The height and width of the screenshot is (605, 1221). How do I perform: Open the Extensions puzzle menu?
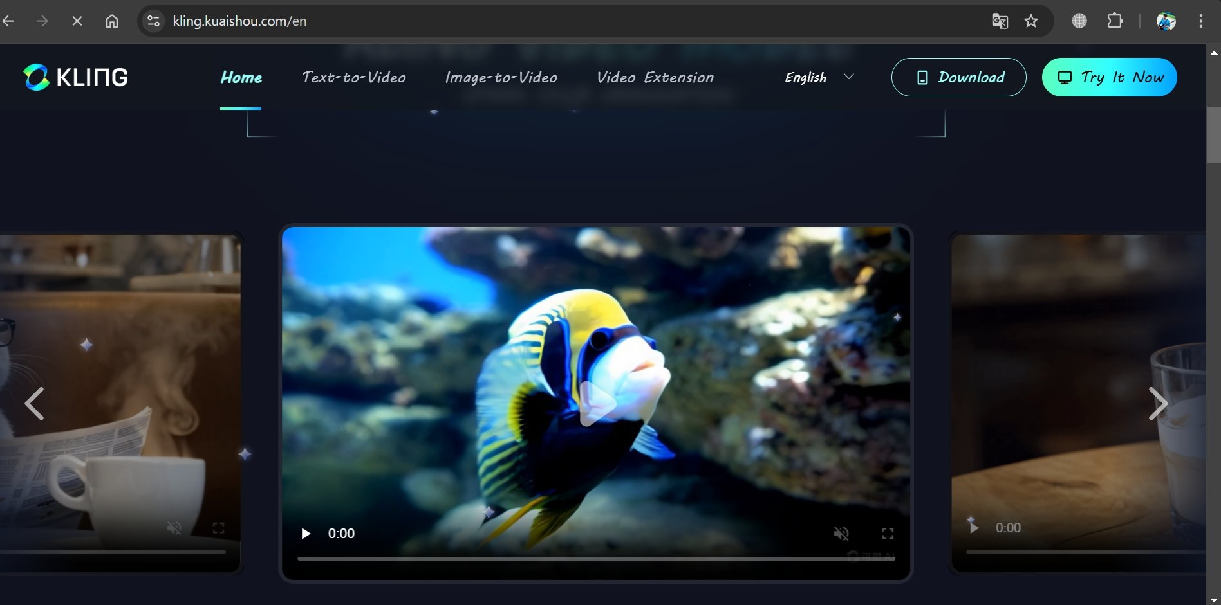(x=1115, y=21)
